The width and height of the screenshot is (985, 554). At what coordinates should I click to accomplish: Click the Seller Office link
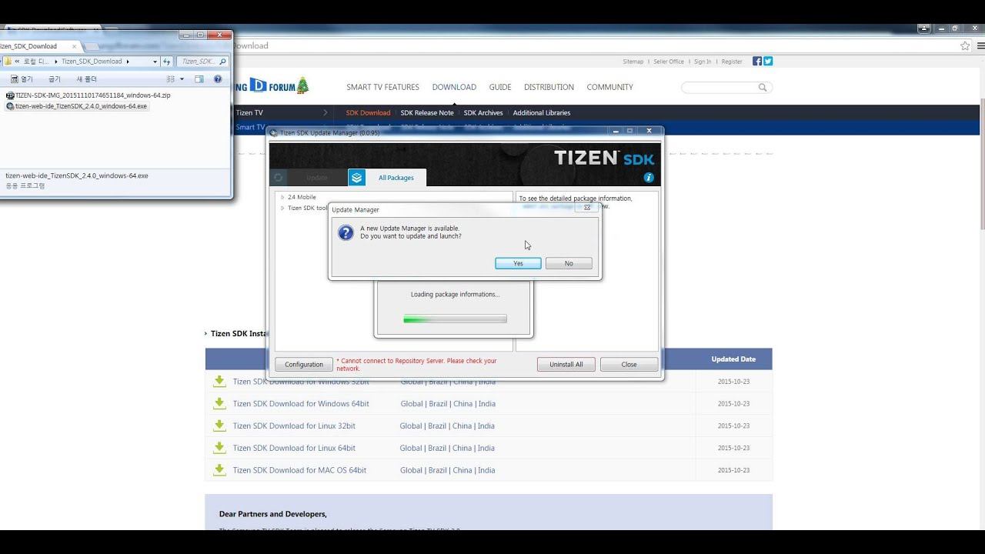pyautogui.click(x=669, y=62)
